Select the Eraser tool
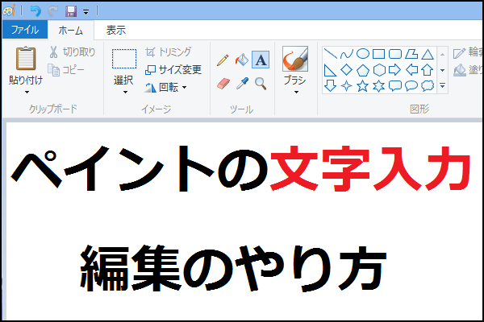484x322 pixels. pos(223,83)
